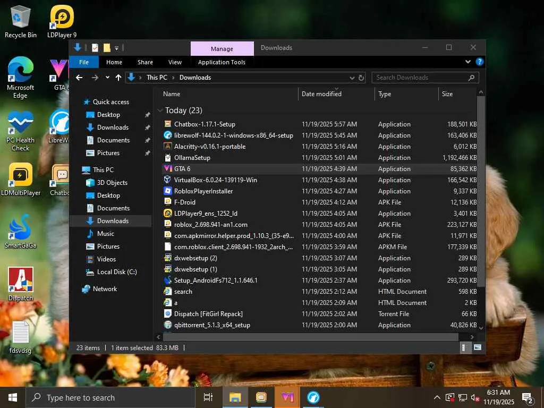Viewport: 544px width, 408px height.
Task: Select fdsvdsg text file on desktop
Action: (x=21, y=337)
